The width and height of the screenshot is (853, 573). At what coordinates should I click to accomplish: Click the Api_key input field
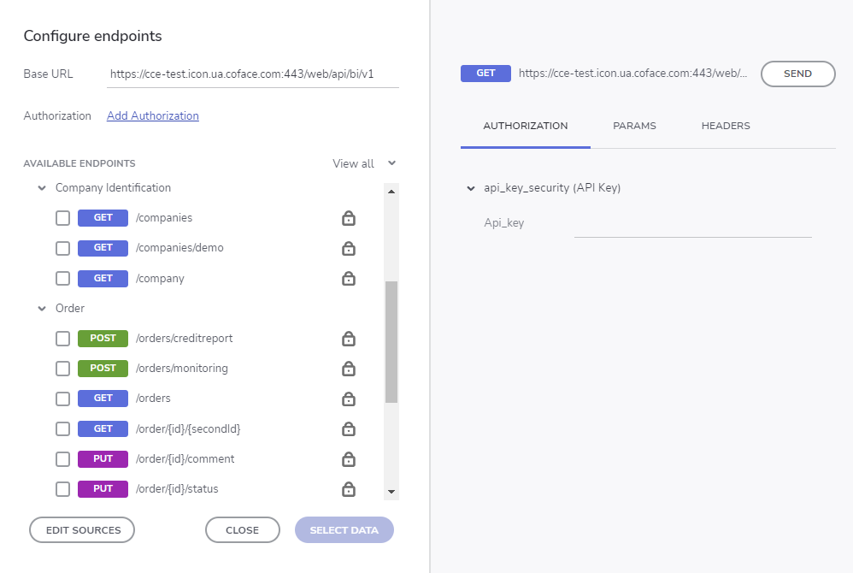692,224
